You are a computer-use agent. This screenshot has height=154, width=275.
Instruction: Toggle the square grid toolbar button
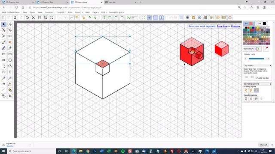click(x=156, y=18)
